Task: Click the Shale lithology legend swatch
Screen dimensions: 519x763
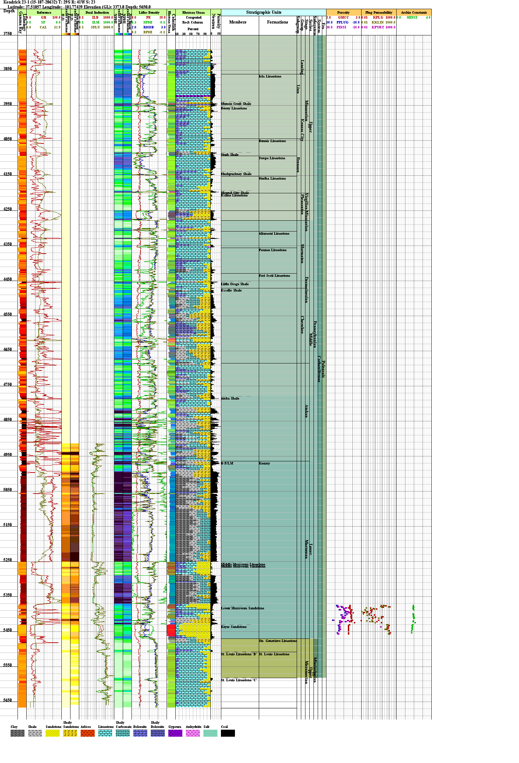Action: coord(35,733)
